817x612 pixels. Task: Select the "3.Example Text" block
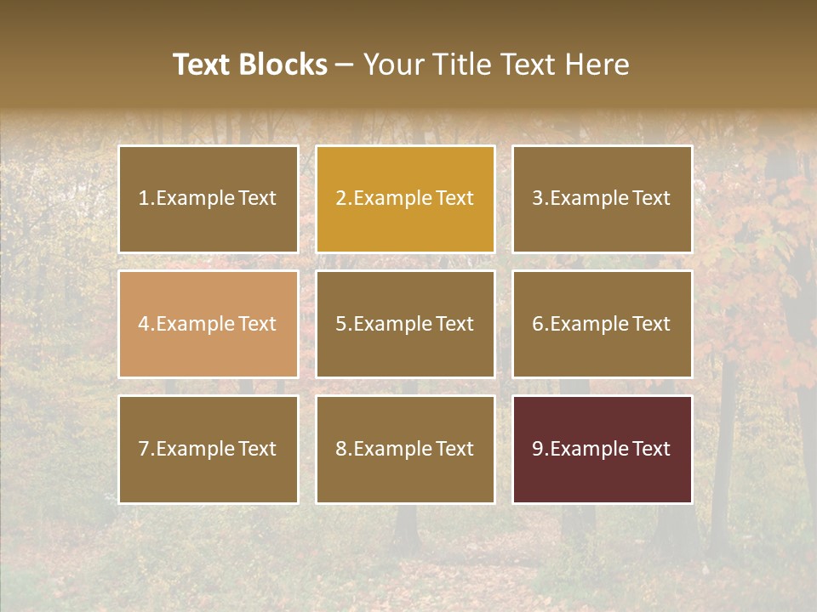pos(603,199)
